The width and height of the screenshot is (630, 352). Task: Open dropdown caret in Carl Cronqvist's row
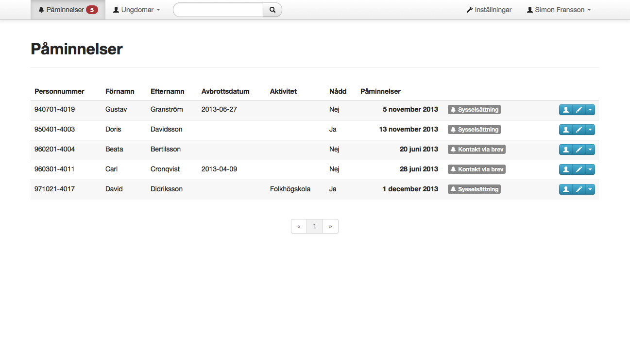(590, 169)
